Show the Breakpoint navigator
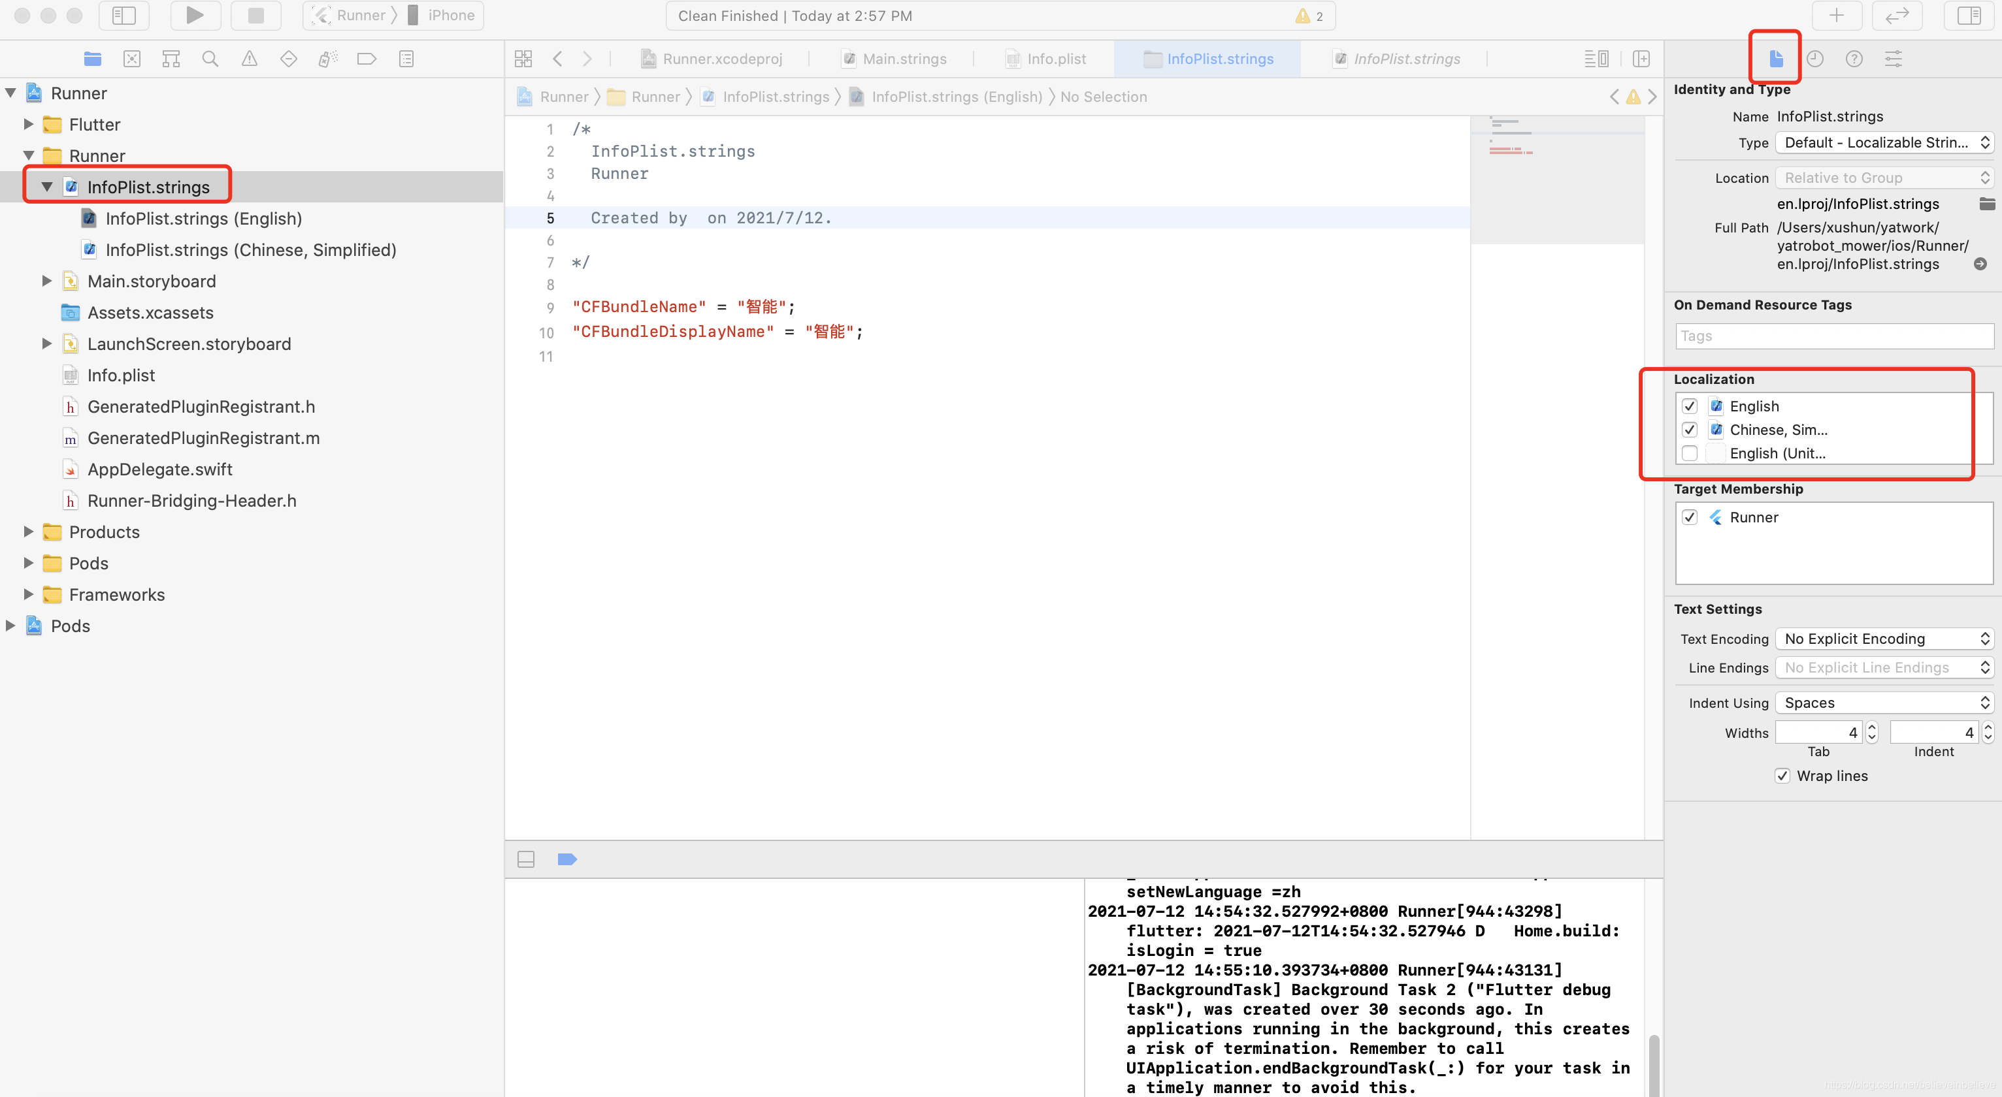This screenshot has width=2002, height=1097. (x=367, y=59)
